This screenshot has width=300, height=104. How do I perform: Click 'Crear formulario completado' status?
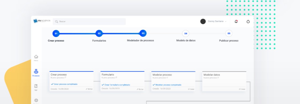tap(116, 85)
